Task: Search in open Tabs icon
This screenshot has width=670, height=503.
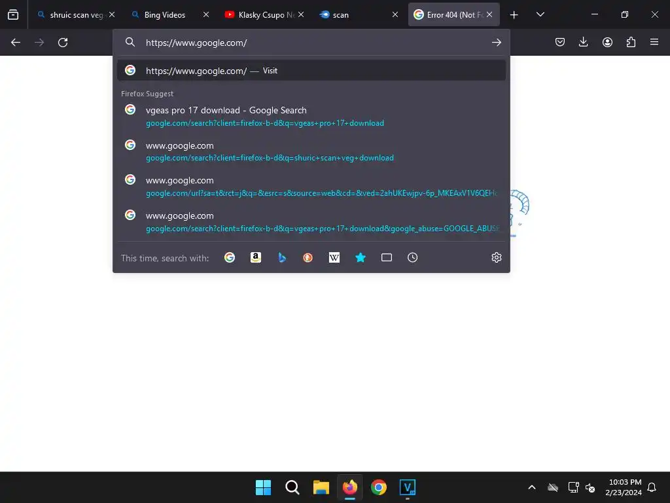Action: point(386,257)
